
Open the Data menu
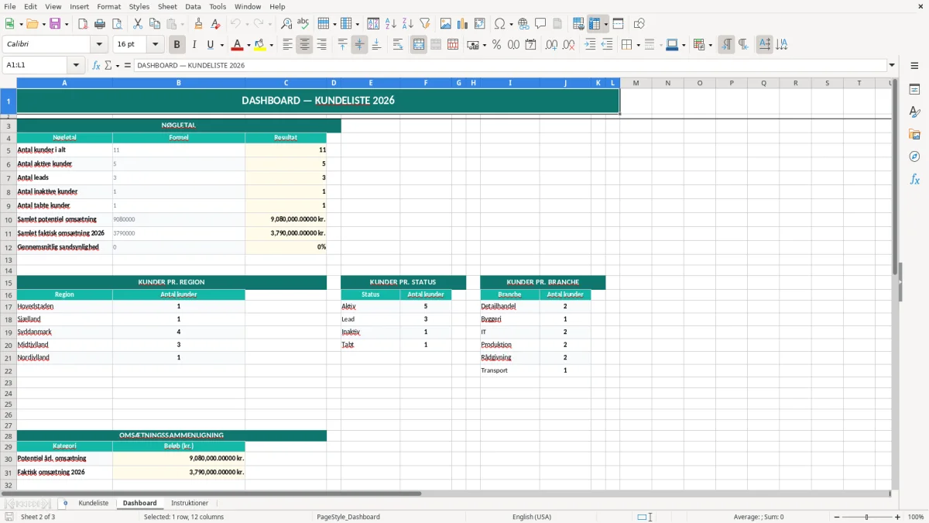click(193, 6)
